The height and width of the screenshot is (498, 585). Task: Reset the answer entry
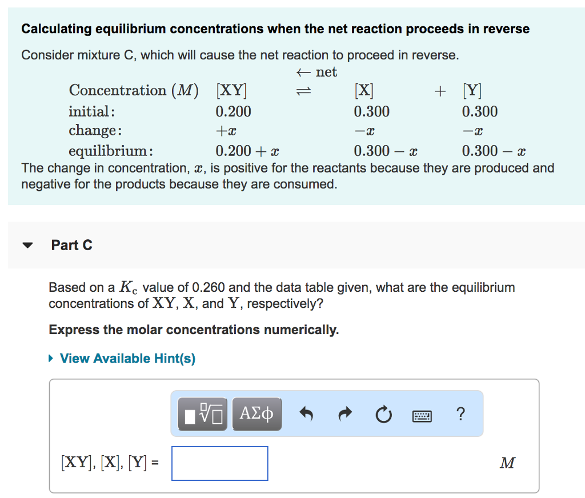click(x=383, y=415)
